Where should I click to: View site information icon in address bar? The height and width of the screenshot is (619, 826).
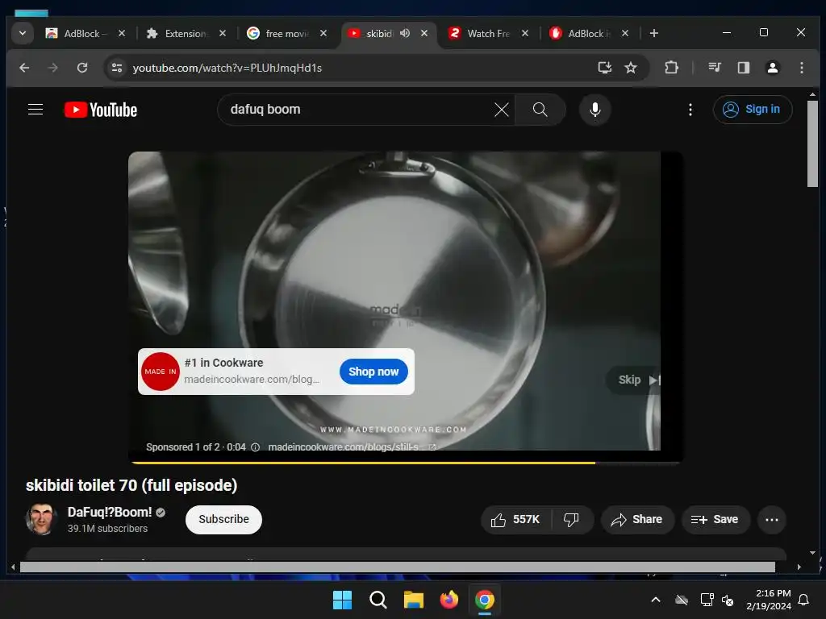117,68
